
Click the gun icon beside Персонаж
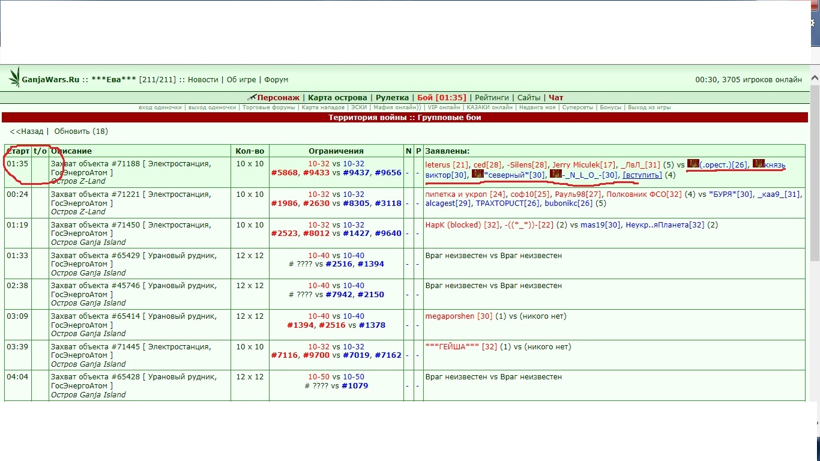(x=252, y=97)
